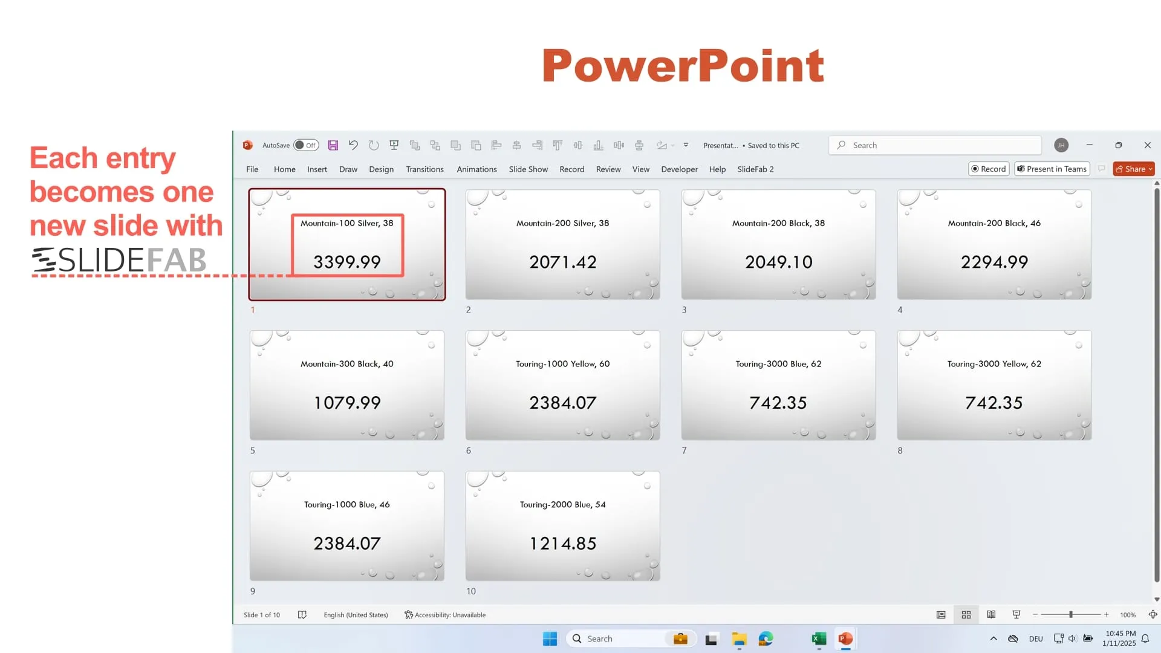Open the View tab

(x=641, y=169)
